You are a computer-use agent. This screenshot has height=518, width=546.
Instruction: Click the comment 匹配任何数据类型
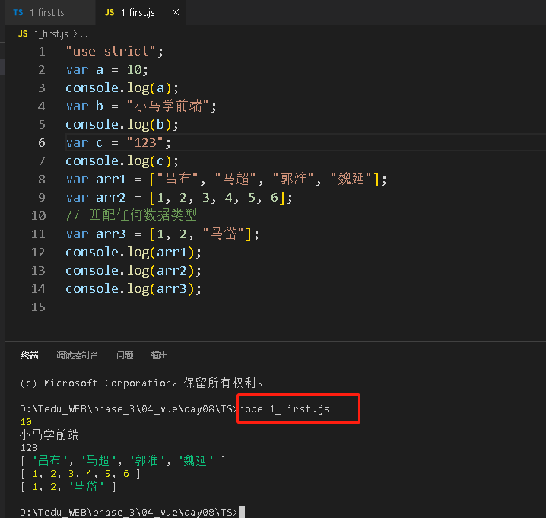132,215
